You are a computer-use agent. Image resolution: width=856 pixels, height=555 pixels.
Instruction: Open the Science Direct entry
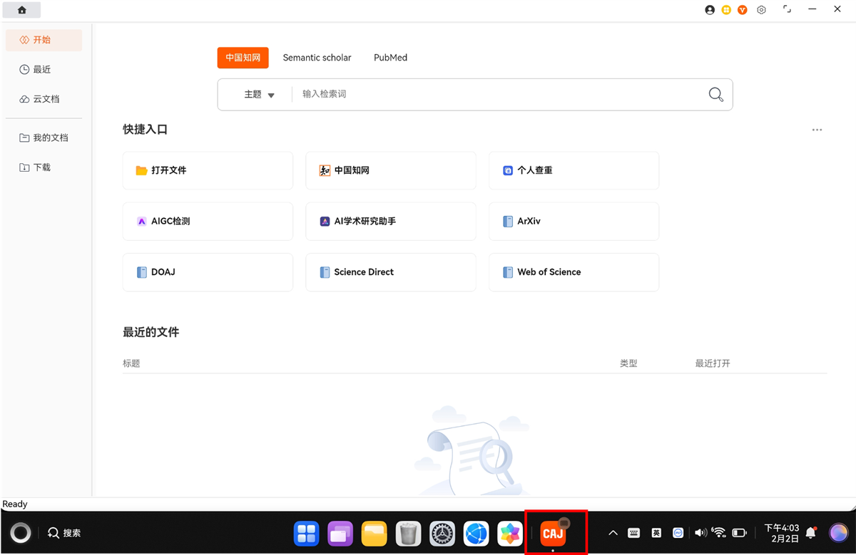pos(390,272)
